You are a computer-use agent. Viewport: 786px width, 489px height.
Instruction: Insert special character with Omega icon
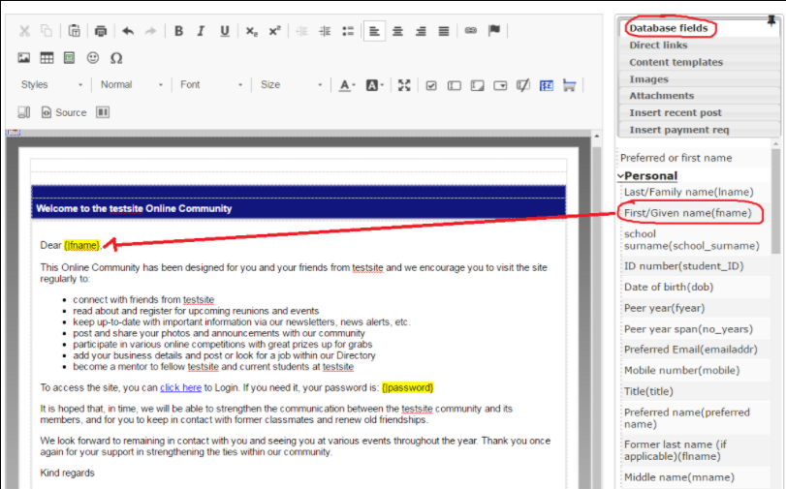click(x=116, y=58)
